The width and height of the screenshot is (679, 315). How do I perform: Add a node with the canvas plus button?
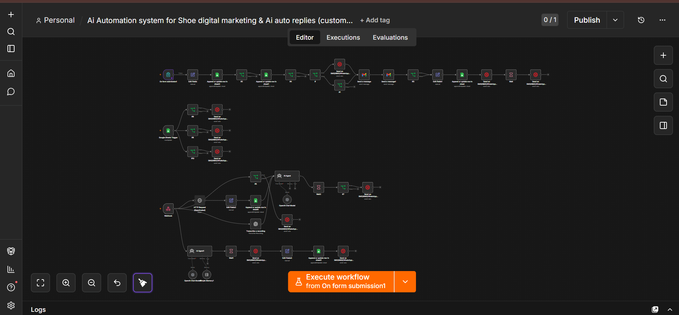[x=663, y=55]
